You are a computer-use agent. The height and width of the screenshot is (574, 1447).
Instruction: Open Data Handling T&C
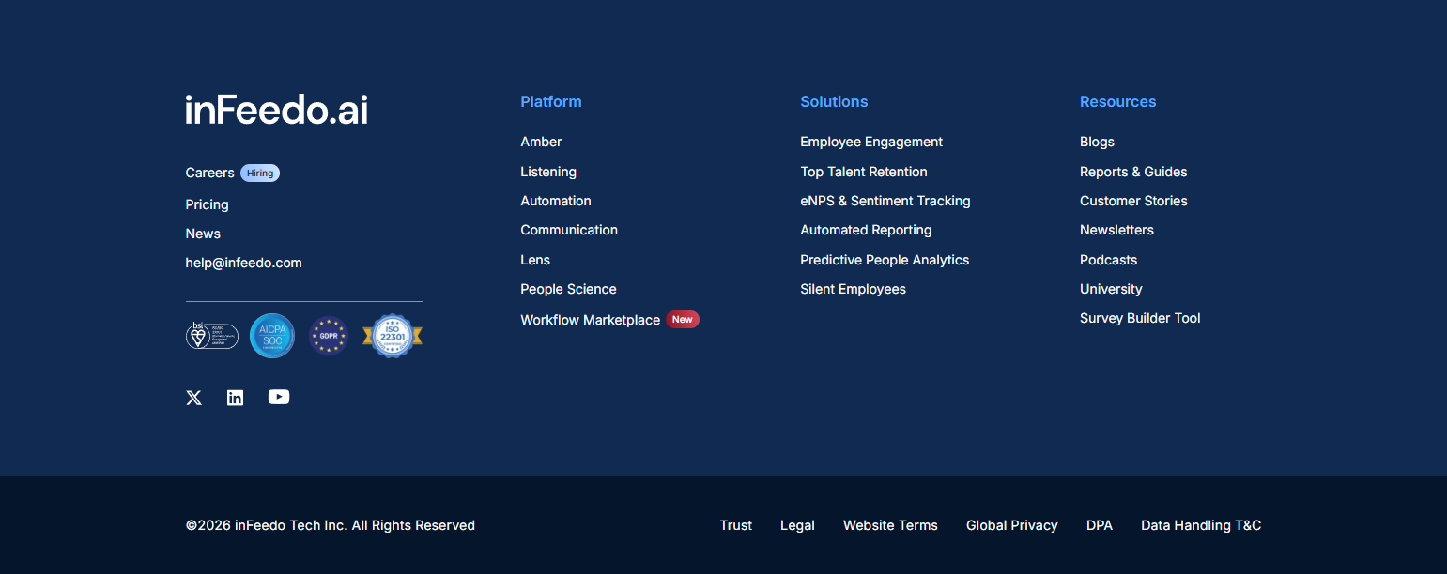coord(1200,525)
